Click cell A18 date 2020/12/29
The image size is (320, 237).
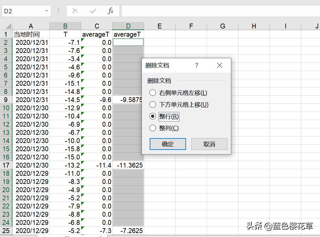point(31,173)
